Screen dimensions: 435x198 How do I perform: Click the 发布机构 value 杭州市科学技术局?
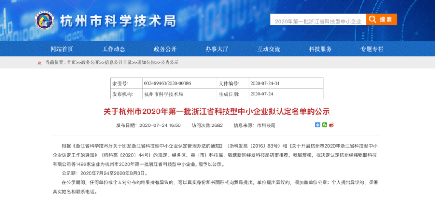tap(164, 94)
